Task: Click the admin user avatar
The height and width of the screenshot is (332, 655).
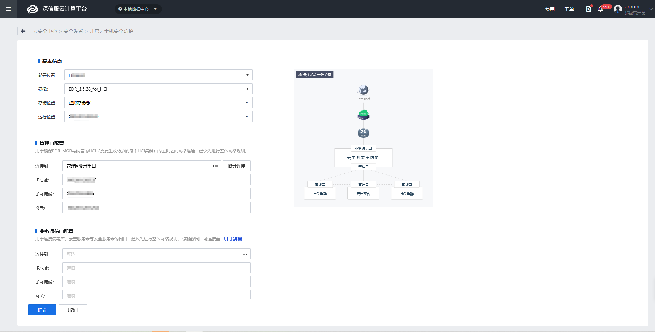Action: click(x=617, y=9)
